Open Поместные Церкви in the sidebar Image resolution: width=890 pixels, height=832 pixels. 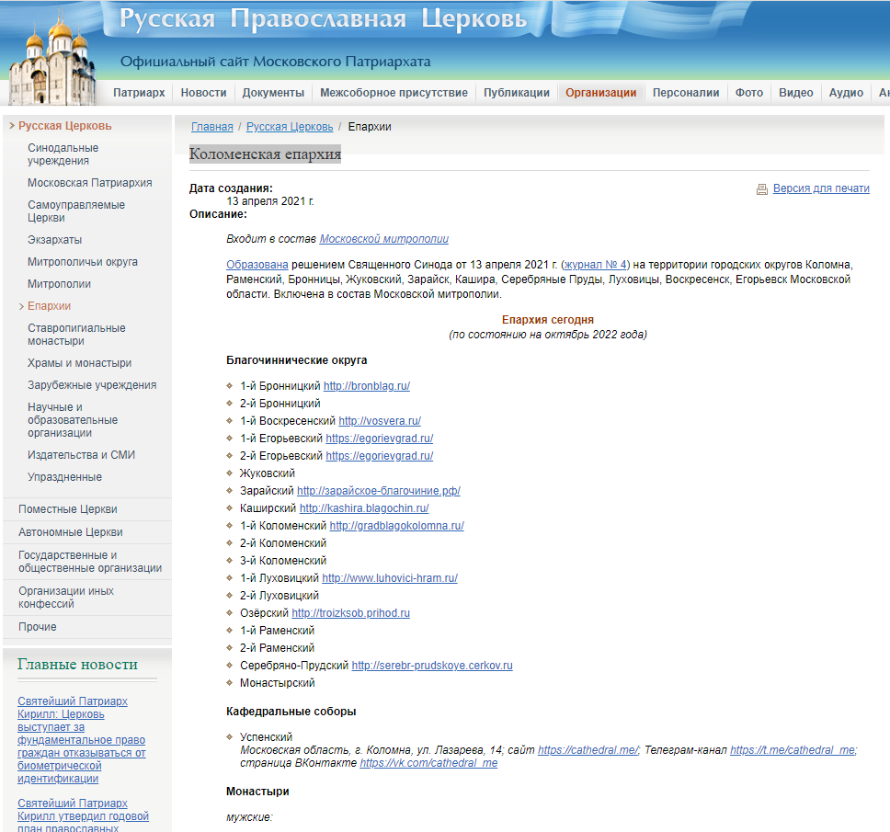pos(67,509)
